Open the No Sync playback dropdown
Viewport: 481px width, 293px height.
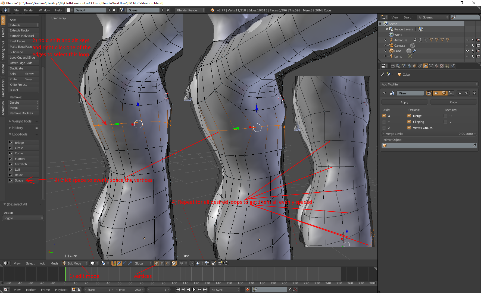[225, 289]
